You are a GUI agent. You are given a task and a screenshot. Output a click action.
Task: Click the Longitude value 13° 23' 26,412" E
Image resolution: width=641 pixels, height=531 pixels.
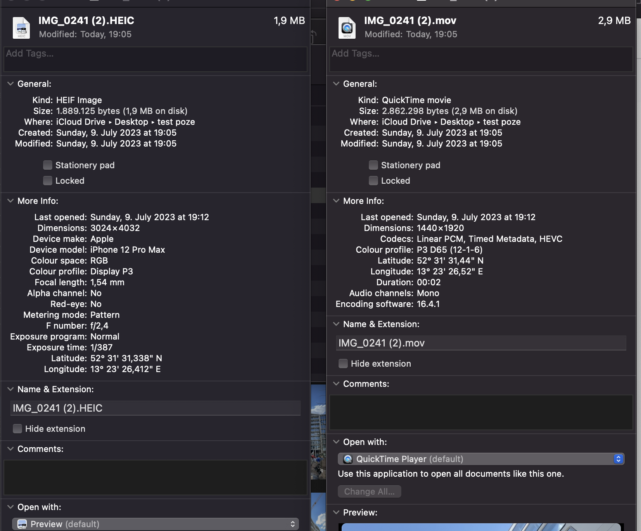pos(126,369)
